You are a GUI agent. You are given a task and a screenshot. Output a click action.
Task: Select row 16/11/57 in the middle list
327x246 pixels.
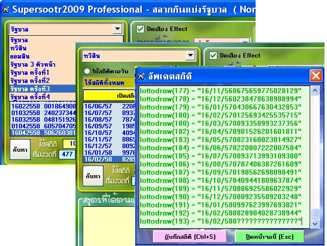pyautogui.click(x=109, y=140)
